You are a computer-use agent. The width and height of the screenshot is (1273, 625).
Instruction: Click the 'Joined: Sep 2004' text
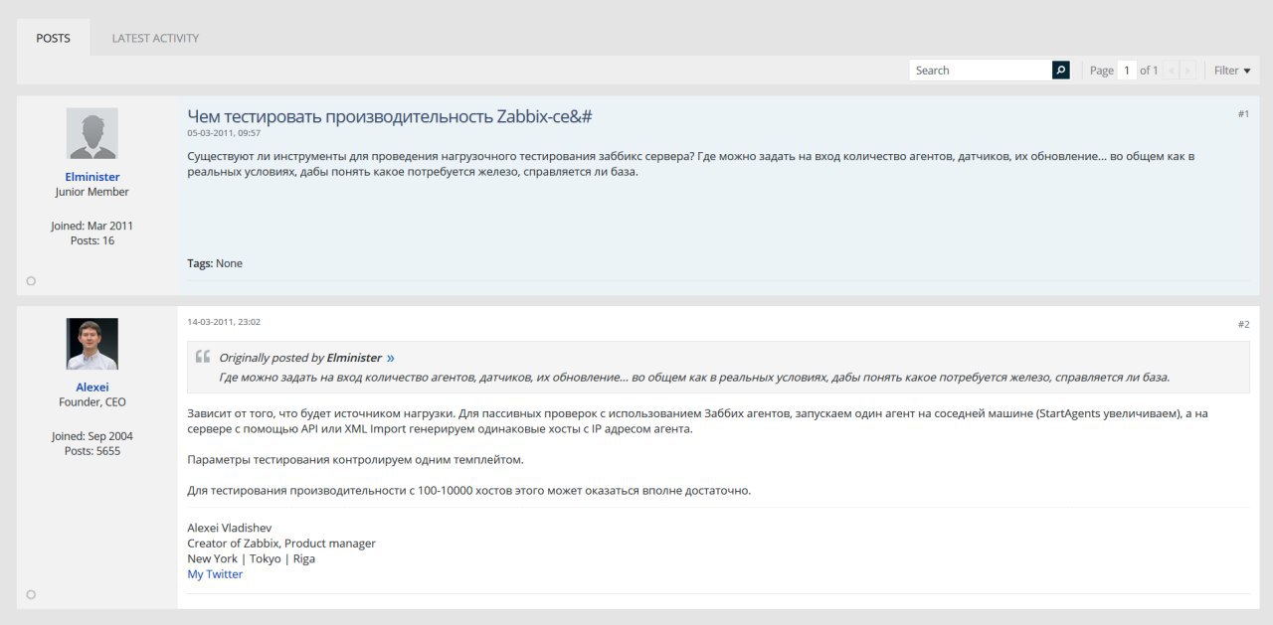92,436
